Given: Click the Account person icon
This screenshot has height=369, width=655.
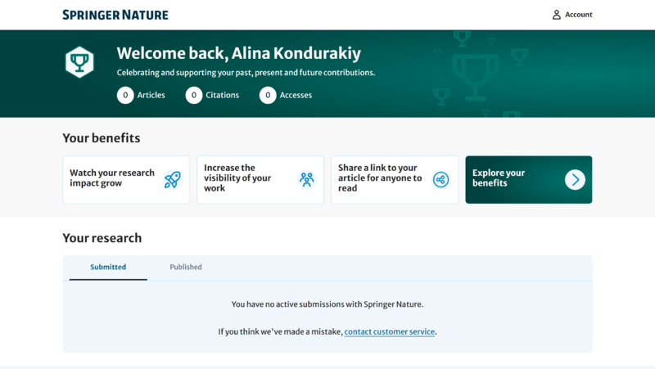Looking at the screenshot, I should point(557,15).
